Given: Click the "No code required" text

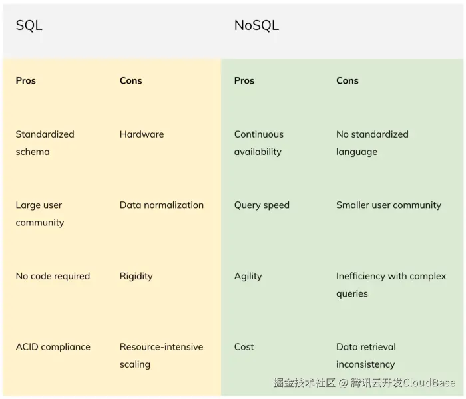Looking at the screenshot, I should pyautogui.click(x=53, y=276).
